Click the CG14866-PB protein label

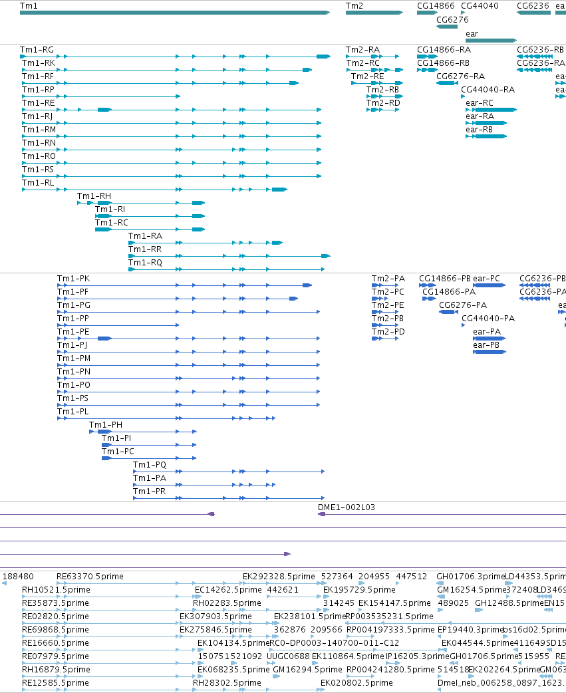pyautogui.click(x=445, y=279)
